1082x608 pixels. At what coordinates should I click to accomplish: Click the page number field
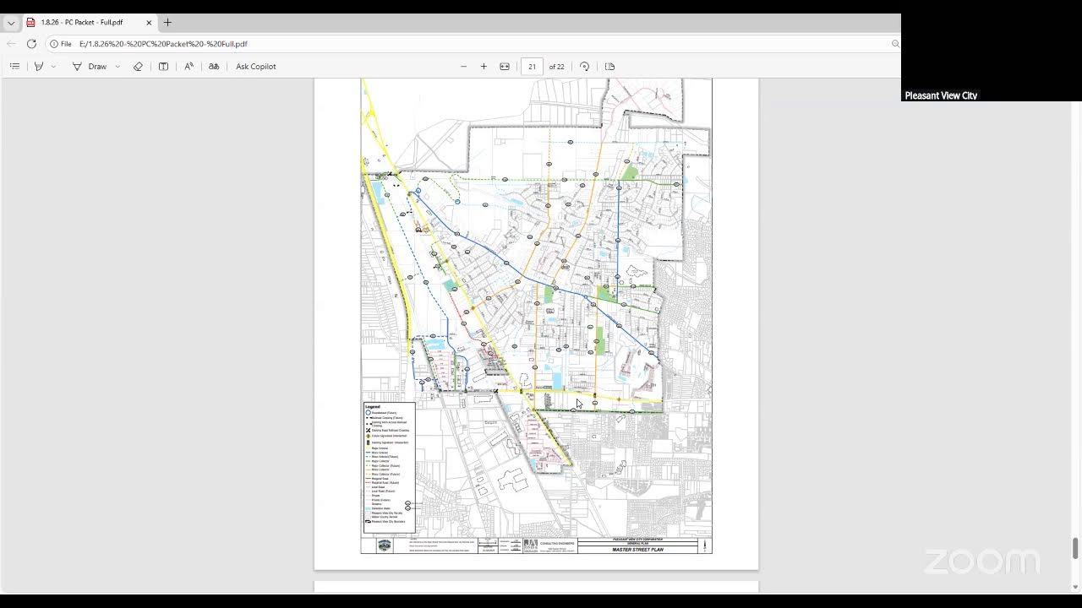(532, 67)
